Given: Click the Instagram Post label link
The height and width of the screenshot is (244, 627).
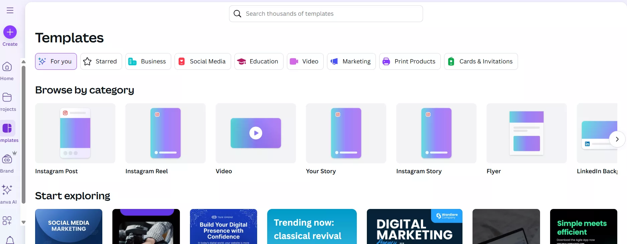Looking at the screenshot, I should [57, 171].
